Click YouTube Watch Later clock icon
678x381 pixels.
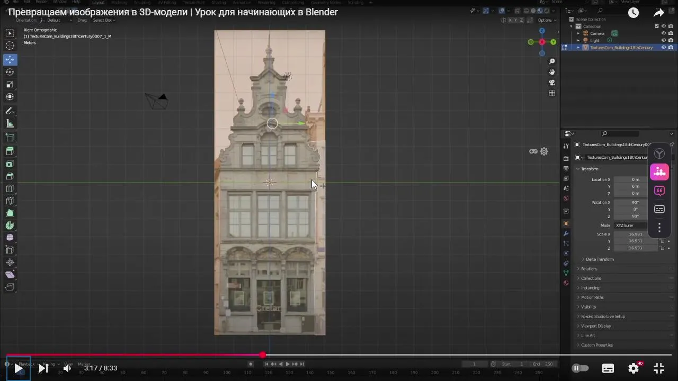click(634, 13)
